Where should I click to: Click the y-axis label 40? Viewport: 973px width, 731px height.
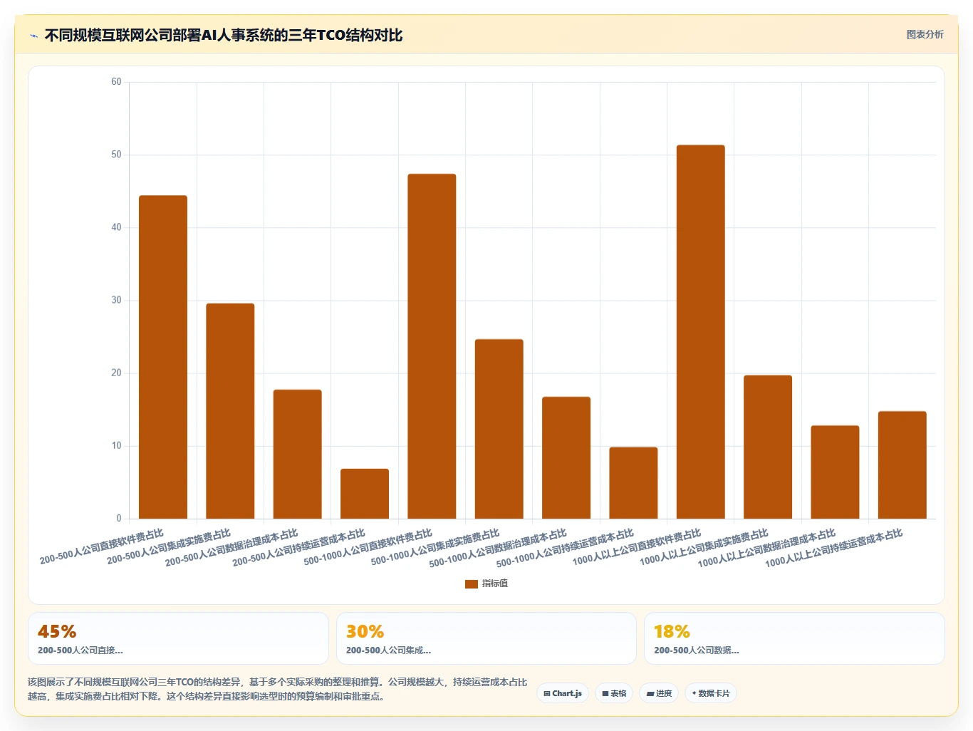pyautogui.click(x=116, y=227)
